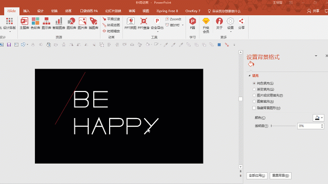
Task: Switch to the OneKey 7 tab
Action: (193, 11)
